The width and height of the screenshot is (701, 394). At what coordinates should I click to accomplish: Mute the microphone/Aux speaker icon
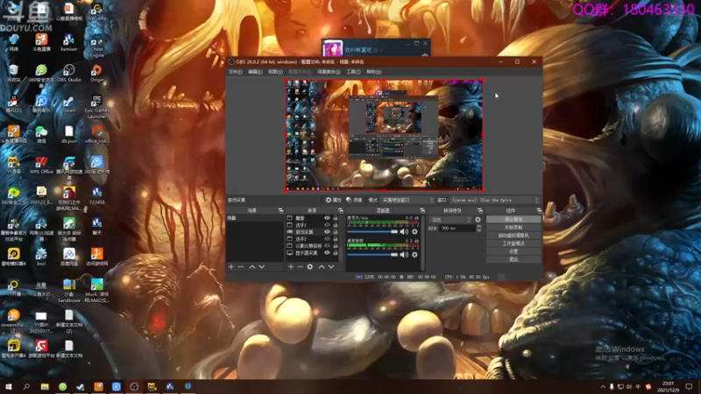(x=404, y=231)
